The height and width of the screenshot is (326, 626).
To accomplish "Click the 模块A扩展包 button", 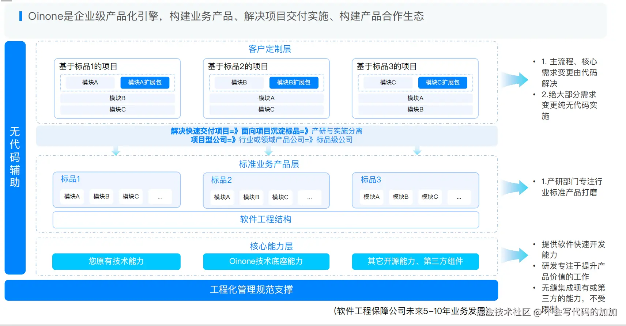I will pos(145,83).
